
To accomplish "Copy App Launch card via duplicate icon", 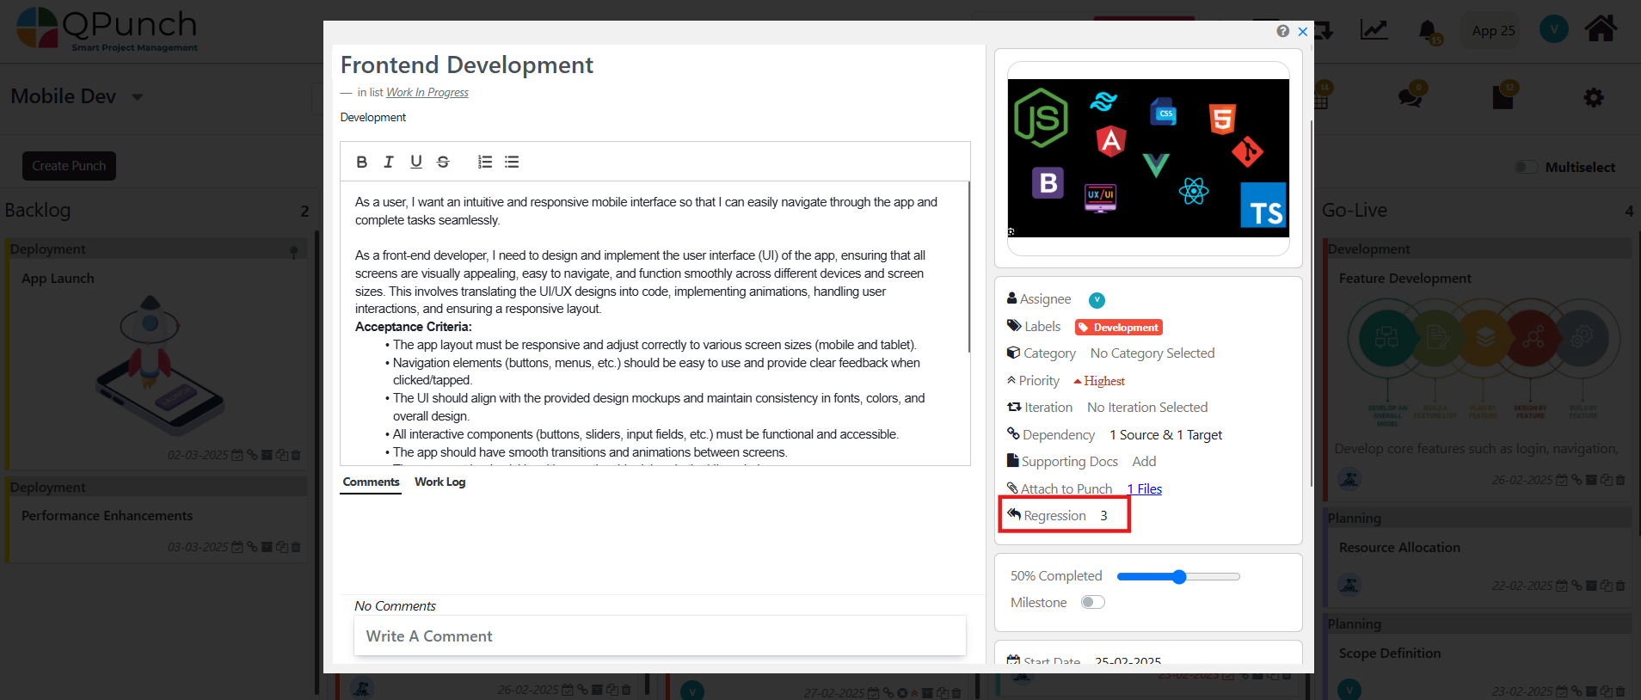I will pos(281,455).
